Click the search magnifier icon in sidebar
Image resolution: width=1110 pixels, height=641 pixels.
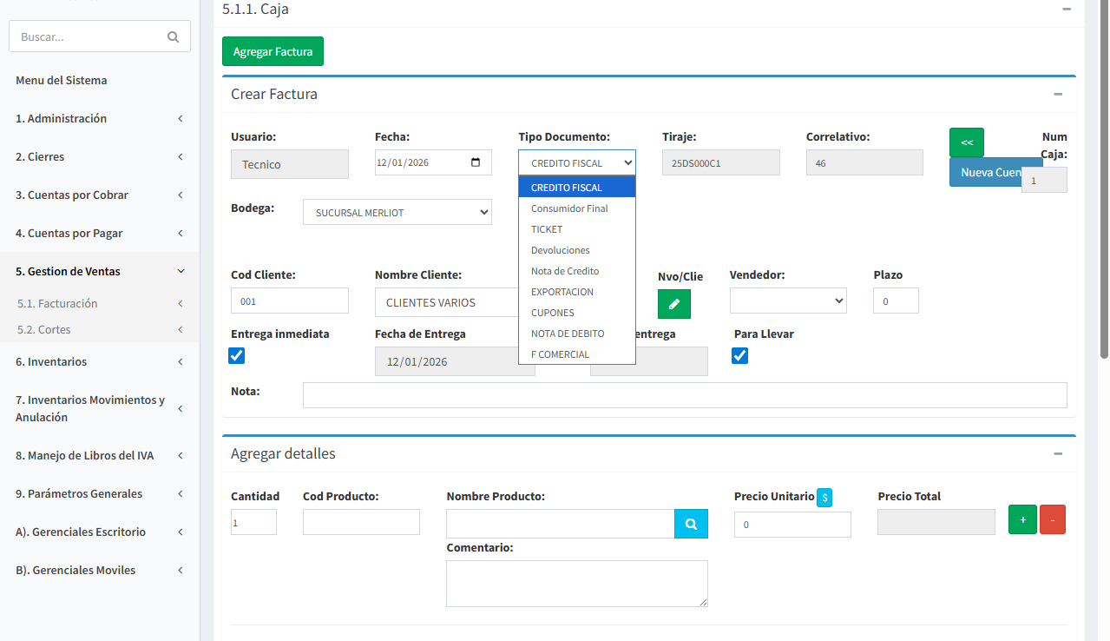[x=173, y=36]
